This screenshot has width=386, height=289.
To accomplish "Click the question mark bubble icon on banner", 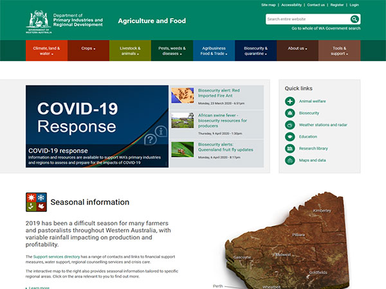I will pyautogui.click(x=150, y=139).
